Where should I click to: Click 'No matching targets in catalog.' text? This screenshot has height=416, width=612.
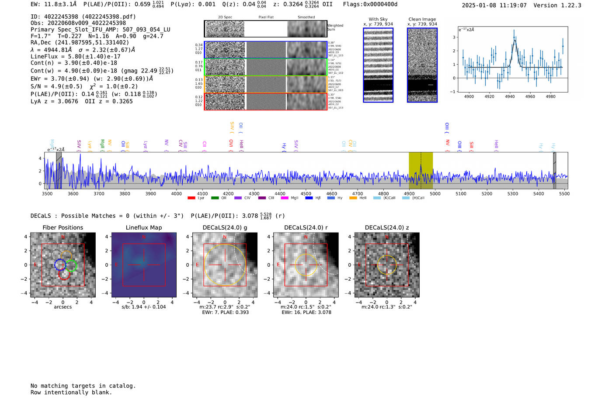pos(83,386)
